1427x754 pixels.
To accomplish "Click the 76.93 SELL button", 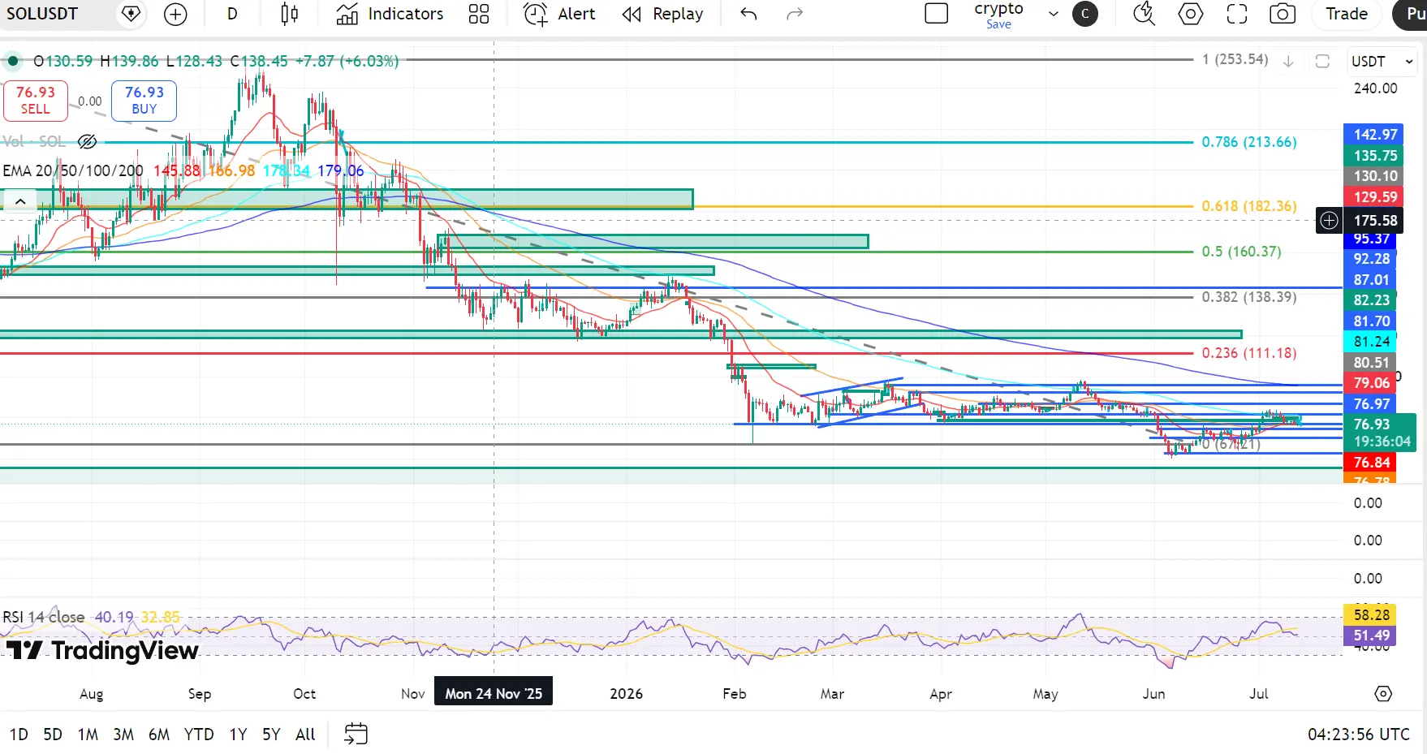I will click(36, 101).
